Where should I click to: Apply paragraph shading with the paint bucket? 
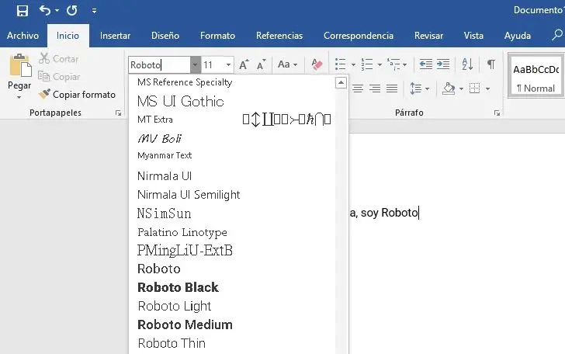coord(449,88)
